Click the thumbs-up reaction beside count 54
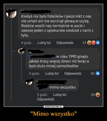Image resolution: width=107 pixels, height=121 pixels. pyautogui.click(x=98, y=43)
